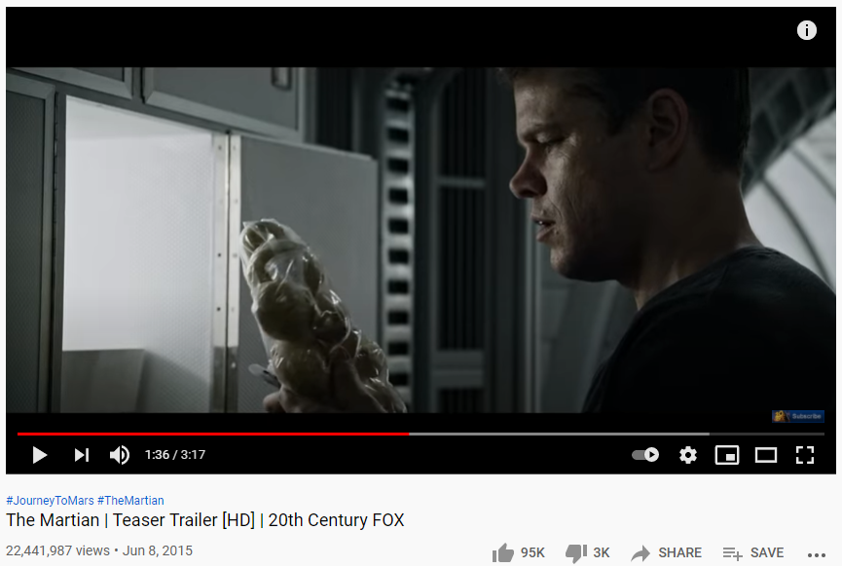Screen dimensions: 842x568
Task: Activate miniplayer mode
Action: 726,455
